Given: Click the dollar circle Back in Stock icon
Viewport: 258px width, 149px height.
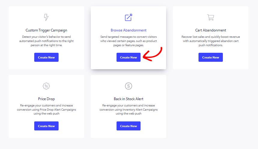Looking at the screenshot, I should pos(129,86).
